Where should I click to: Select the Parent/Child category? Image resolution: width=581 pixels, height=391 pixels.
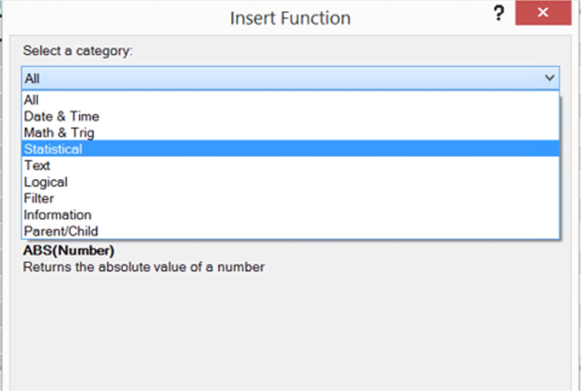pyautogui.click(x=61, y=231)
